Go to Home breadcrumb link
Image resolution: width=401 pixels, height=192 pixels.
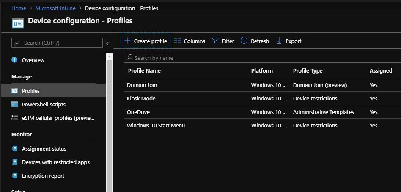19,8
